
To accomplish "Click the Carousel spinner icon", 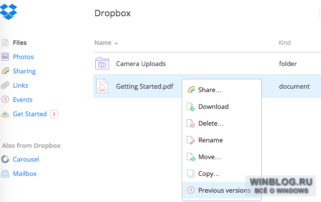I will click(5, 159).
